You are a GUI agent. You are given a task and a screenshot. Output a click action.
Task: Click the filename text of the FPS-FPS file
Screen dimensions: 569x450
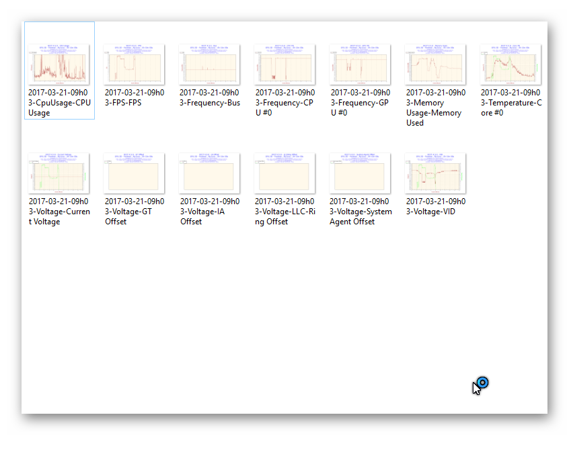click(x=134, y=98)
